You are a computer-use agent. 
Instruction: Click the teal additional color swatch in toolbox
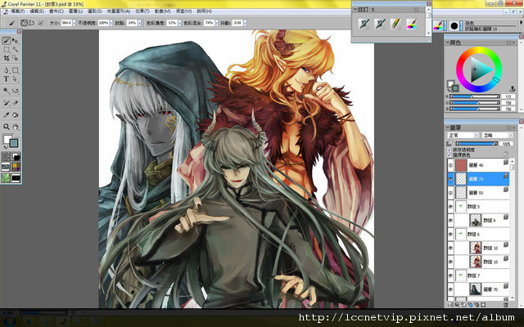tap(14, 144)
